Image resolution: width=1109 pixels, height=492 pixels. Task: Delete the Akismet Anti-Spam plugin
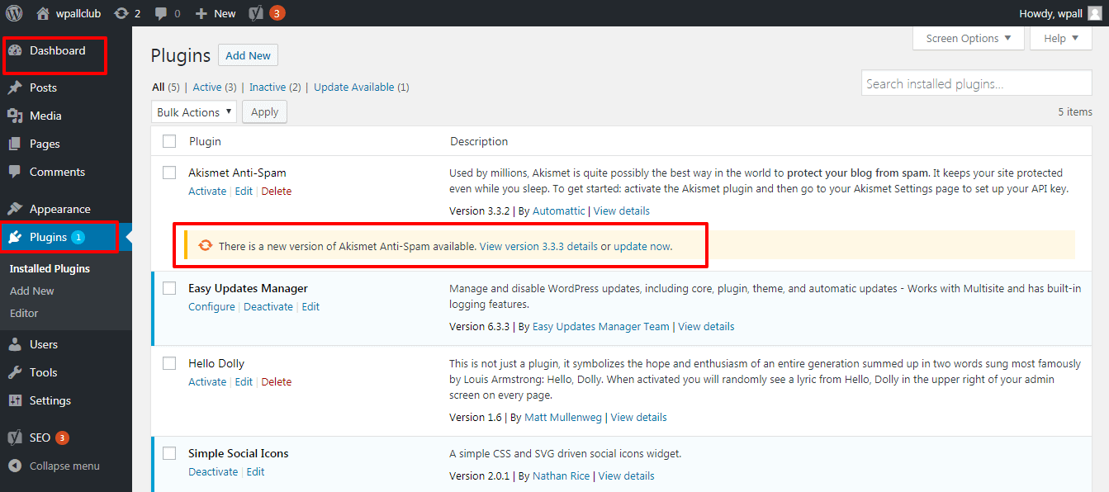click(x=277, y=191)
